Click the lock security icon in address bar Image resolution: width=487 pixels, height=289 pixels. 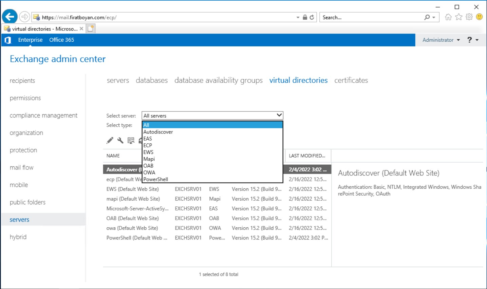[305, 17]
